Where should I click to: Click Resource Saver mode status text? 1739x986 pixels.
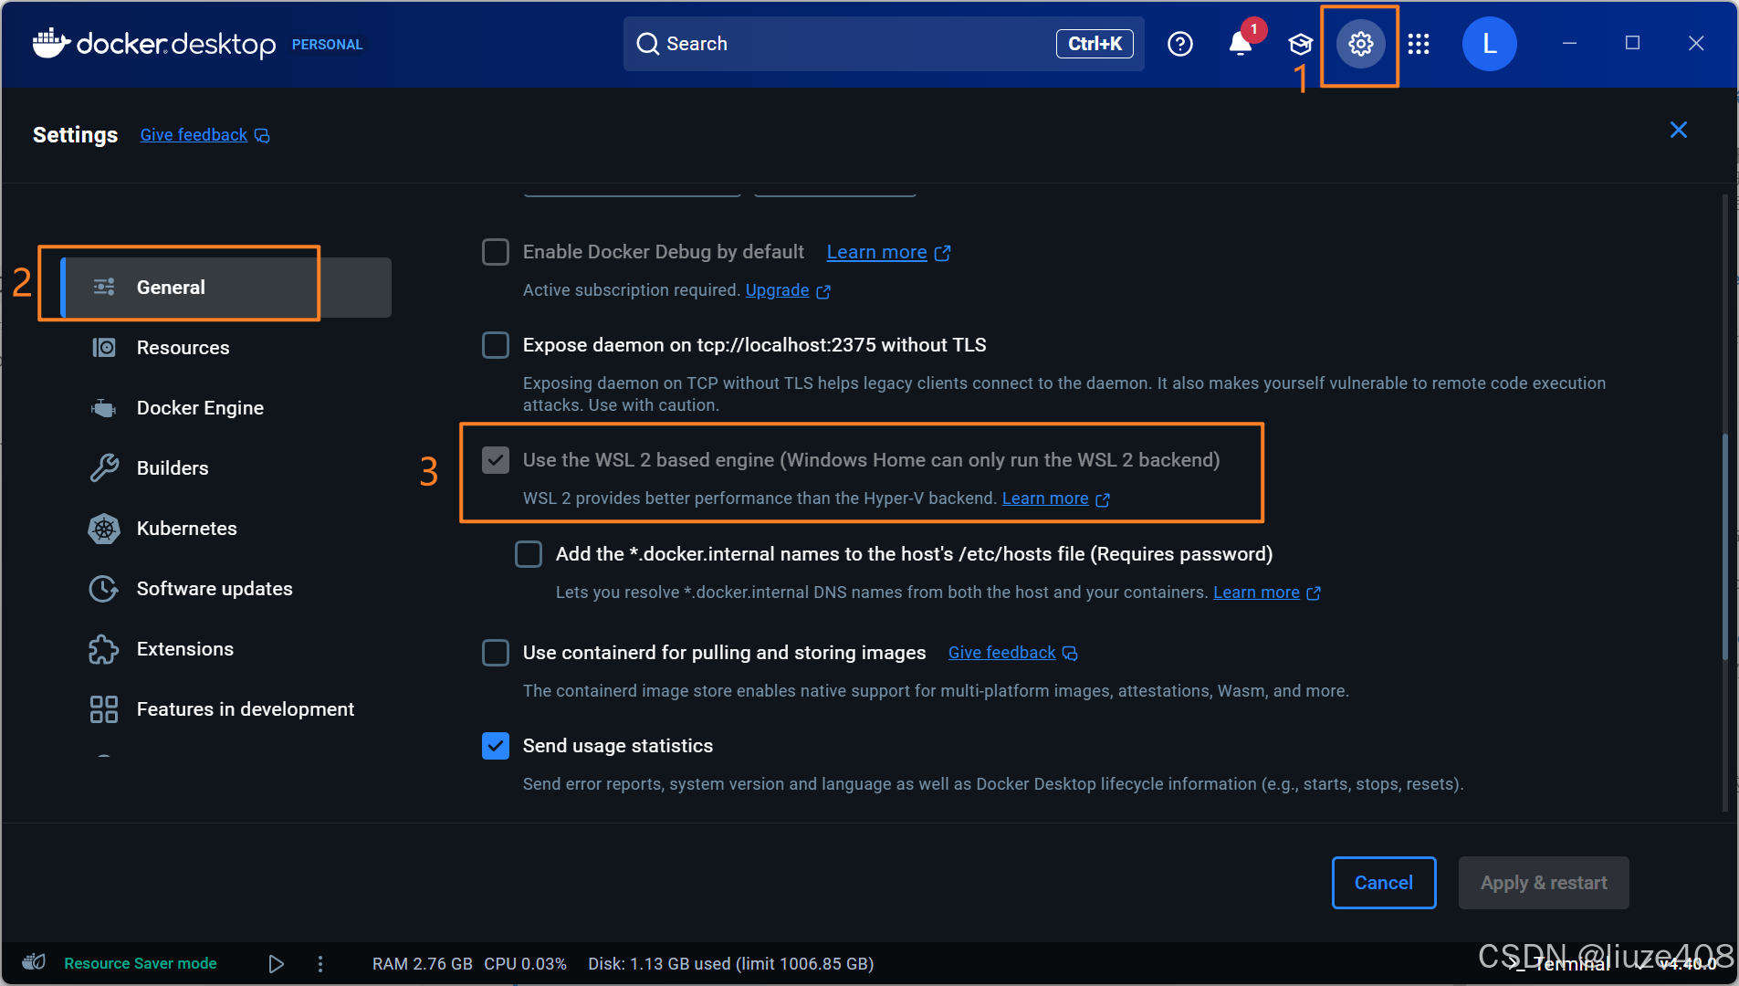pos(140,963)
